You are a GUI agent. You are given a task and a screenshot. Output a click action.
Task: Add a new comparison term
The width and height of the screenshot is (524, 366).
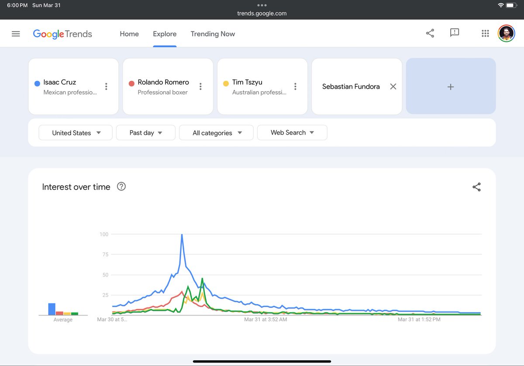451,86
